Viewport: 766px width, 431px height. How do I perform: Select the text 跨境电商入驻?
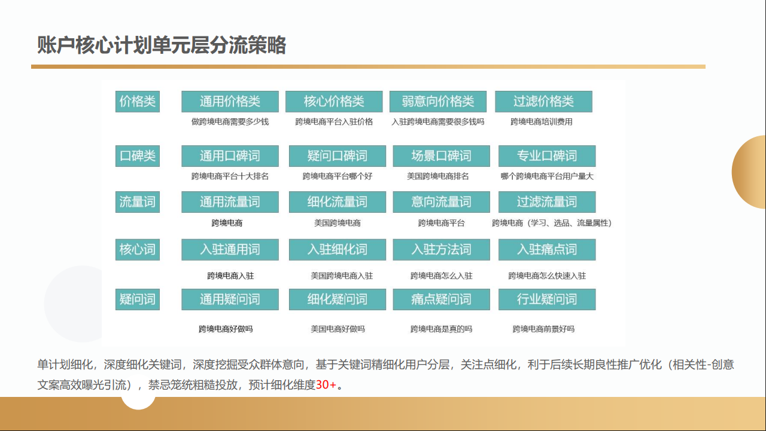click(x=230, y=276)
